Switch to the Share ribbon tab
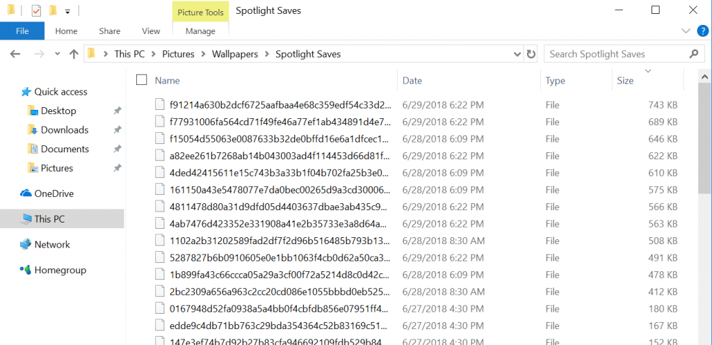The image size is (712, 345). (x=109, y=31)
